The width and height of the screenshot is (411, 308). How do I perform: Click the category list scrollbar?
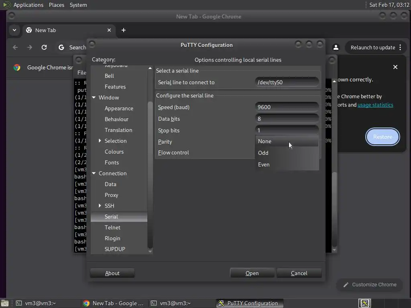pos(150,174)
